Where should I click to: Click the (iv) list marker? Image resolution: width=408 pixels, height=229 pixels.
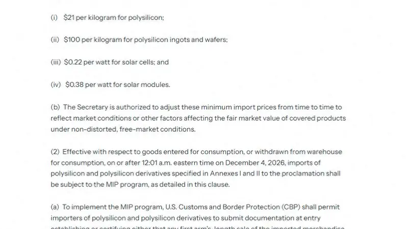tap(56, 84)
